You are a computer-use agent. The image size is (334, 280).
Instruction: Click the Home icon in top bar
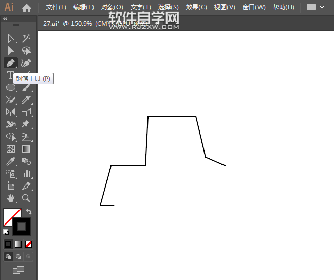[x=27, y=8]
